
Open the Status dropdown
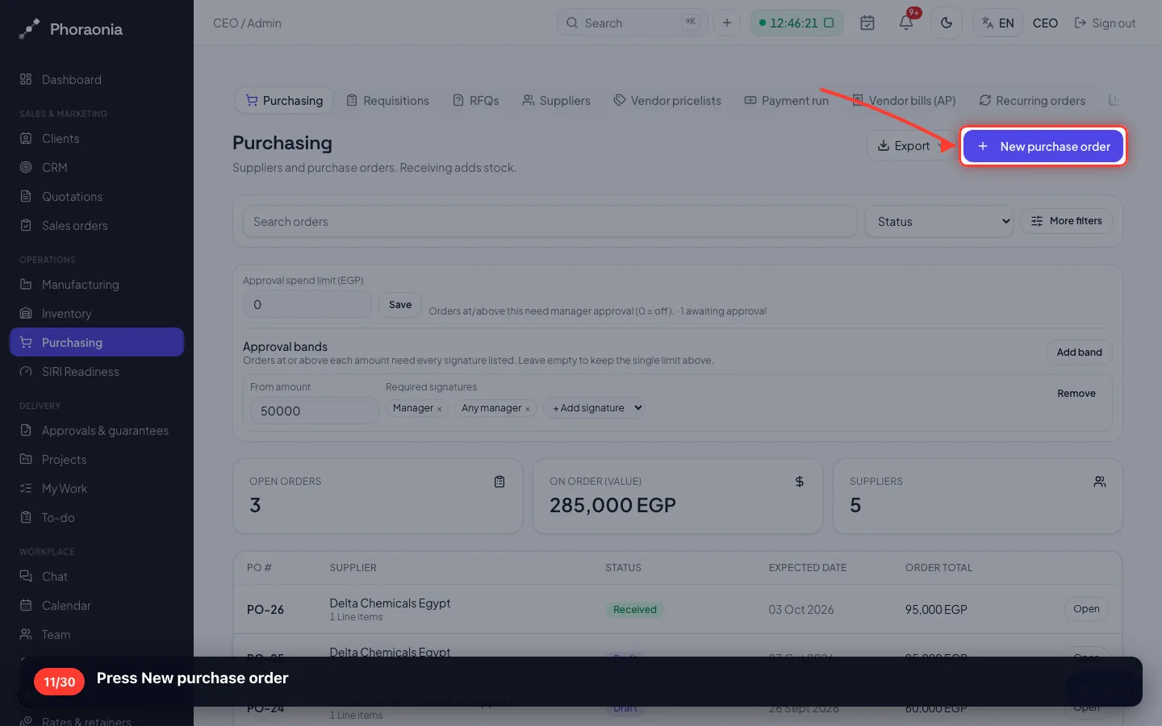pos(939,221)
